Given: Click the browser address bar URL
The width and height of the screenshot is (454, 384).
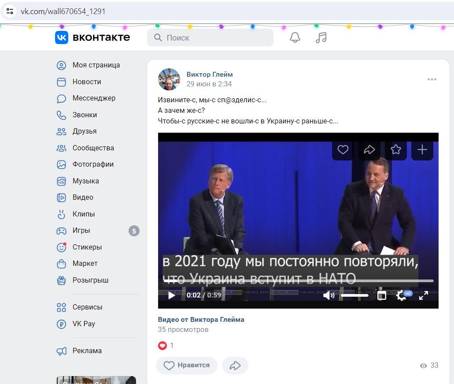Looking at the screenshot, I should (x=63, y=11).
